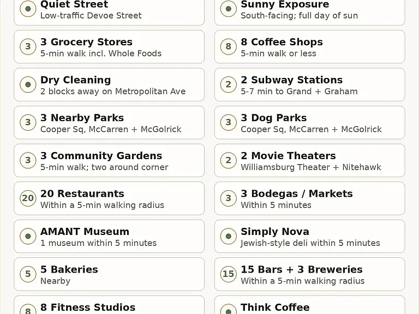The image size is (419, 314).
Task: Click the dot icon next to AMANT Museum
Action: point(28,236)
